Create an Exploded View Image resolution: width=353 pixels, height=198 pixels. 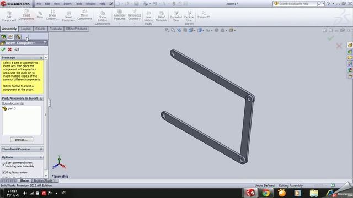pos(176,16)
